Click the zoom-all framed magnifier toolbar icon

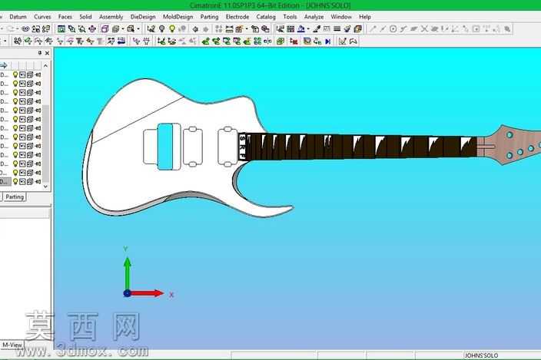[x=61, y=29]
